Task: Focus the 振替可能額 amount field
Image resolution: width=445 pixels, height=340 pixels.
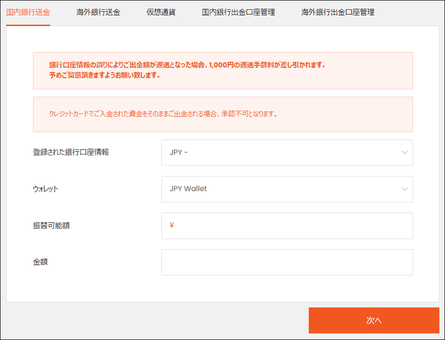Action: 291,226
